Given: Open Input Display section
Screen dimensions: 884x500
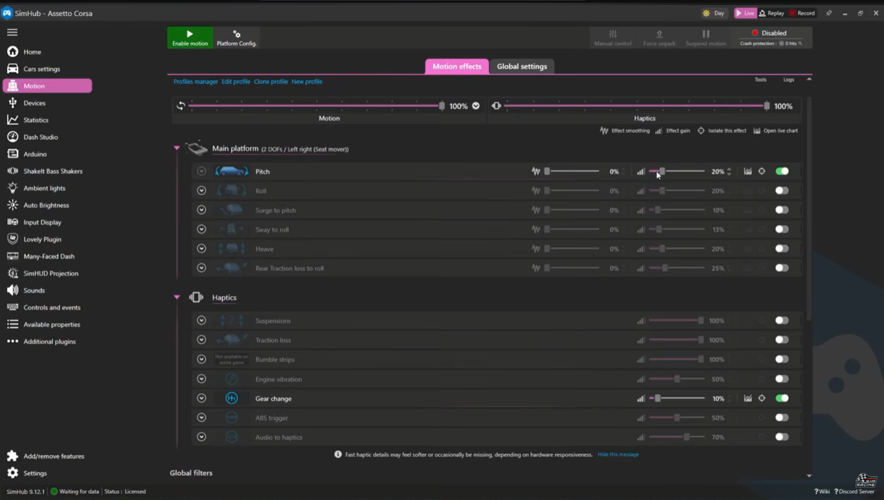Looking at the screenshot, I should click(x=42, y=222).
